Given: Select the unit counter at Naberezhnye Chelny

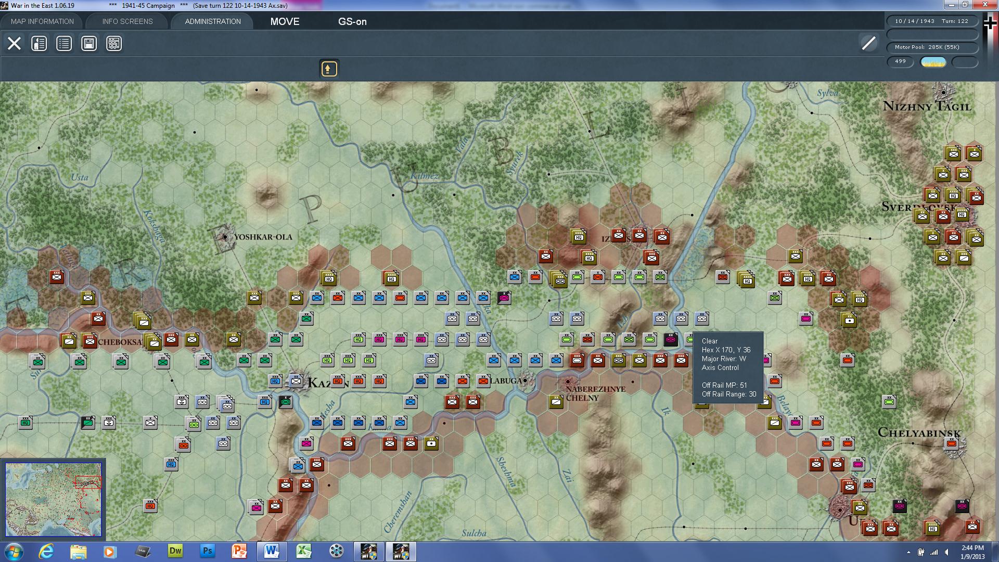Looking at the screenshot, I should (556, 401).
